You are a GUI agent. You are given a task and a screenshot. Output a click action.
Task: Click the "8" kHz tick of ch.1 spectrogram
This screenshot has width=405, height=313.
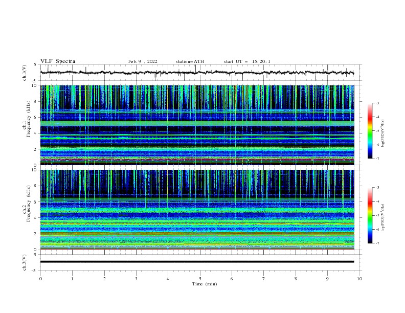[35, 101]
